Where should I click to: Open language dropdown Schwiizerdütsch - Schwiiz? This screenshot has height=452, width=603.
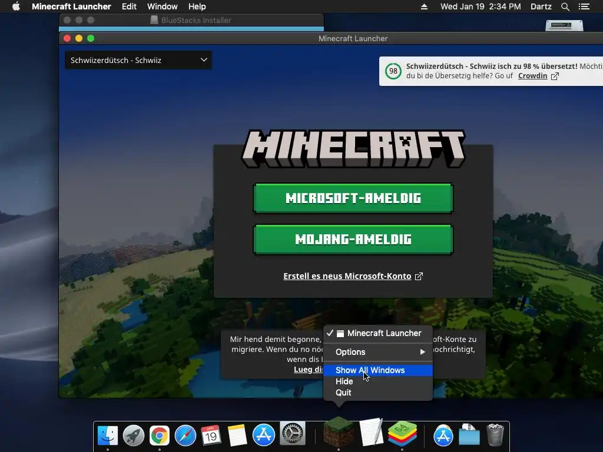click(138, 61)
